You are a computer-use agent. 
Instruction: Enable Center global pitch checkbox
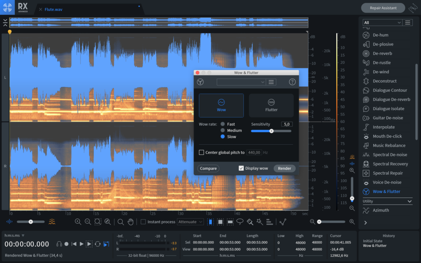point(201,152)
